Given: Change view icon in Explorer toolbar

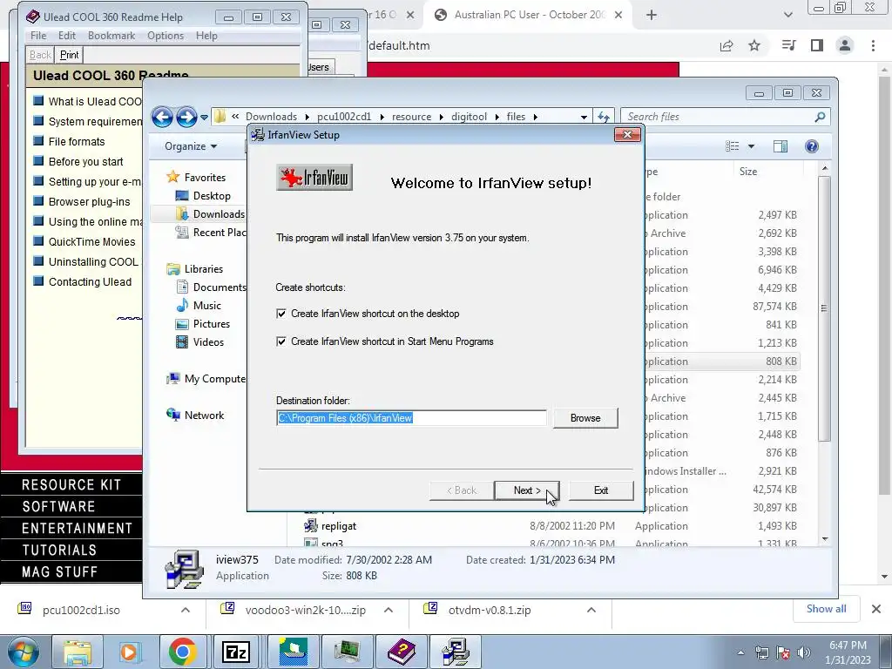Looking at the screenshot, I should (x=732, y=146).
